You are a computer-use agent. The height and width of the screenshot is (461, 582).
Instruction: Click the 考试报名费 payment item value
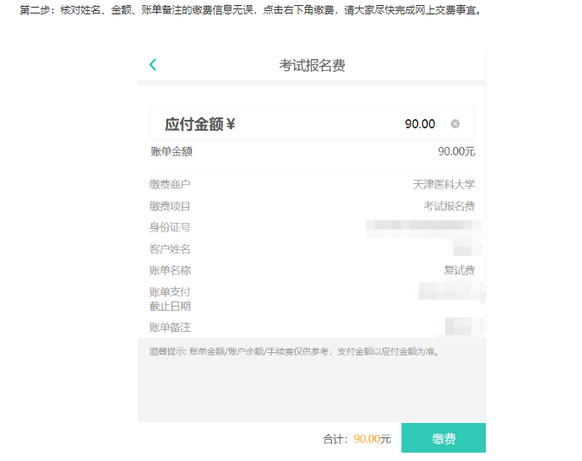click(449, 206)
